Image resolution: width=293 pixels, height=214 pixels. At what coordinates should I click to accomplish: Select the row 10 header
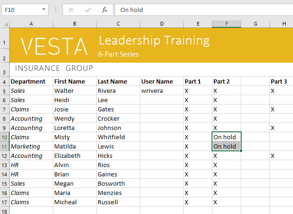(4, 137)
